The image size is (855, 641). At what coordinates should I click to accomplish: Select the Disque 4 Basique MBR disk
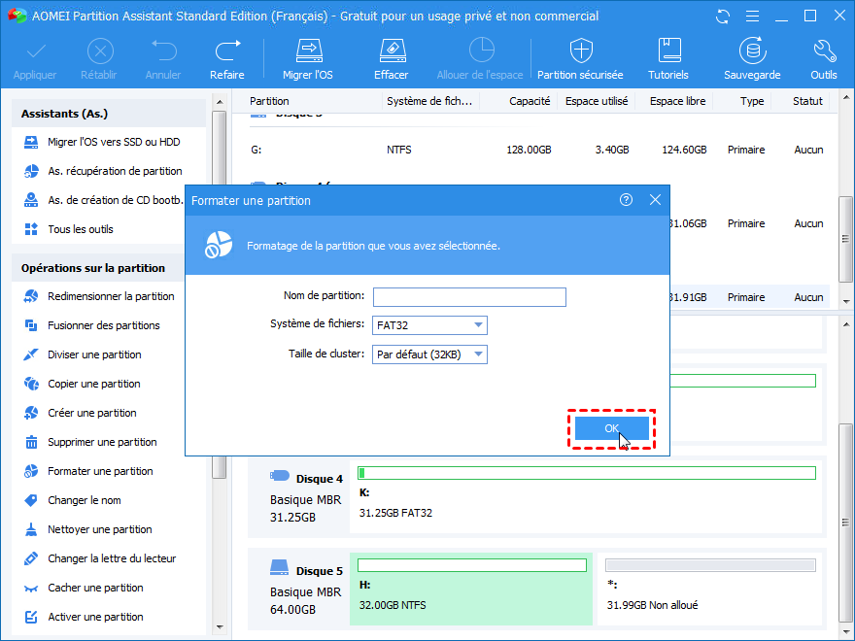pyautogui.click(x=299, y=497)
